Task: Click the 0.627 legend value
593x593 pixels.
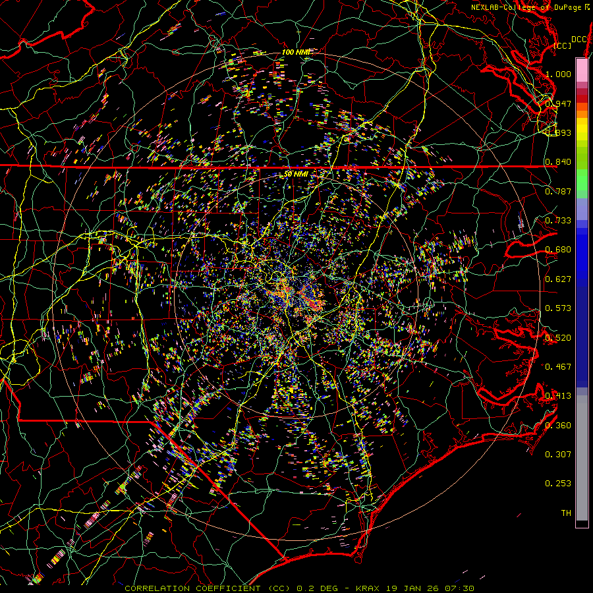Action: [558, 279]
